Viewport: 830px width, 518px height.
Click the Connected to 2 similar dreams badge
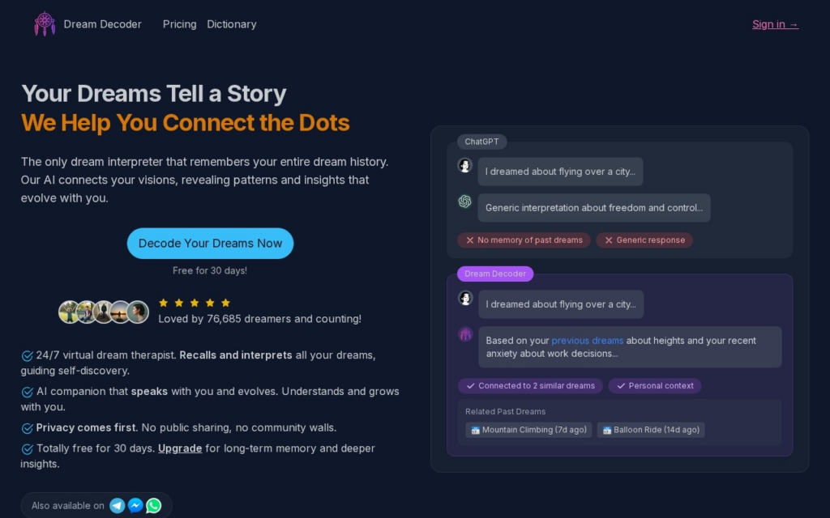click(530, 386)
